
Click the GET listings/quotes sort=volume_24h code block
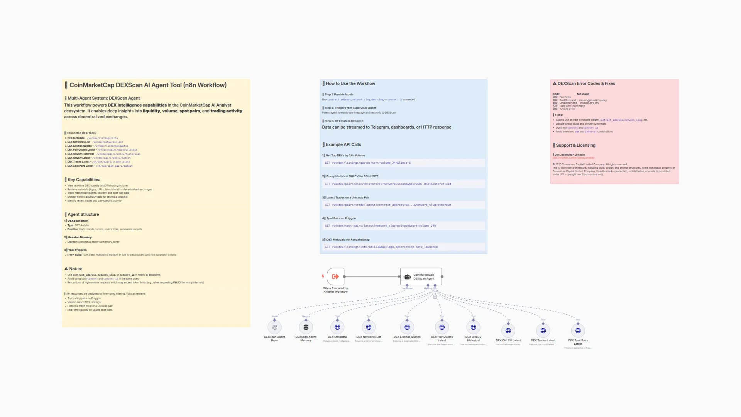pyautogui.click(x=404, y=163)
